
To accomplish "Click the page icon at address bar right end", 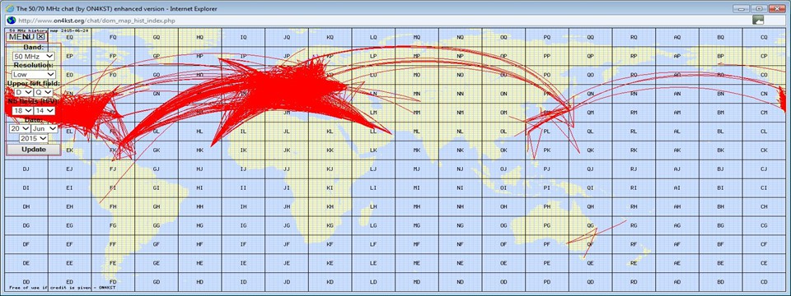I will click(x=758, y=20).
